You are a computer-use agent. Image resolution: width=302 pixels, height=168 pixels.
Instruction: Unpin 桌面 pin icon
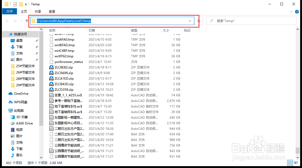click(37, 41)
